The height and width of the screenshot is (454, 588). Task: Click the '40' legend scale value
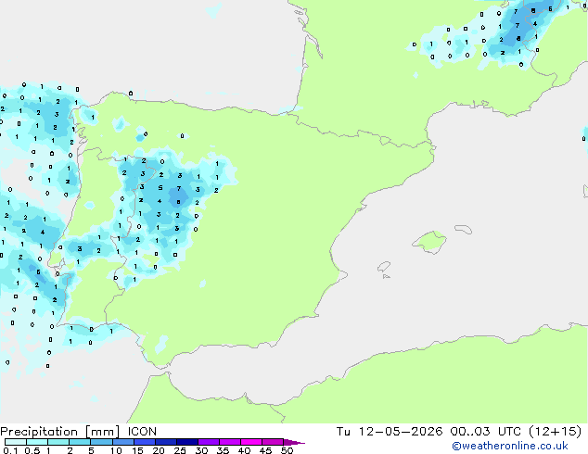coord(245,450)
